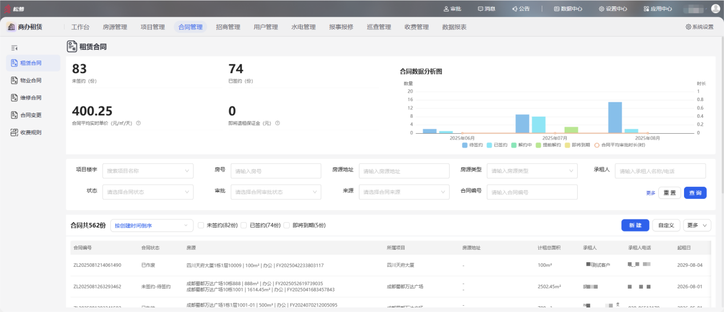Focus the 合同编号 input field
The image size is (724, 312).
(532, 192)
